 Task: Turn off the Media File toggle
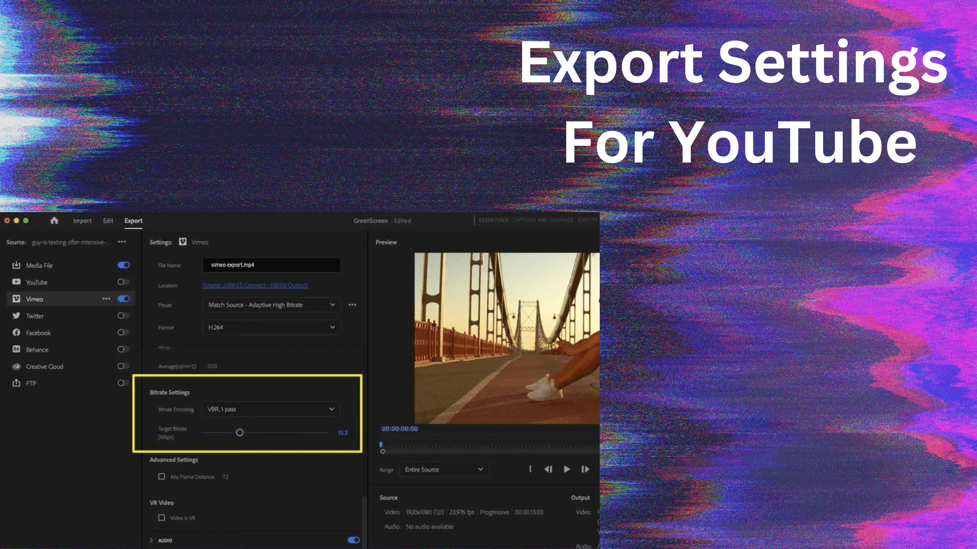click(123, 265)
